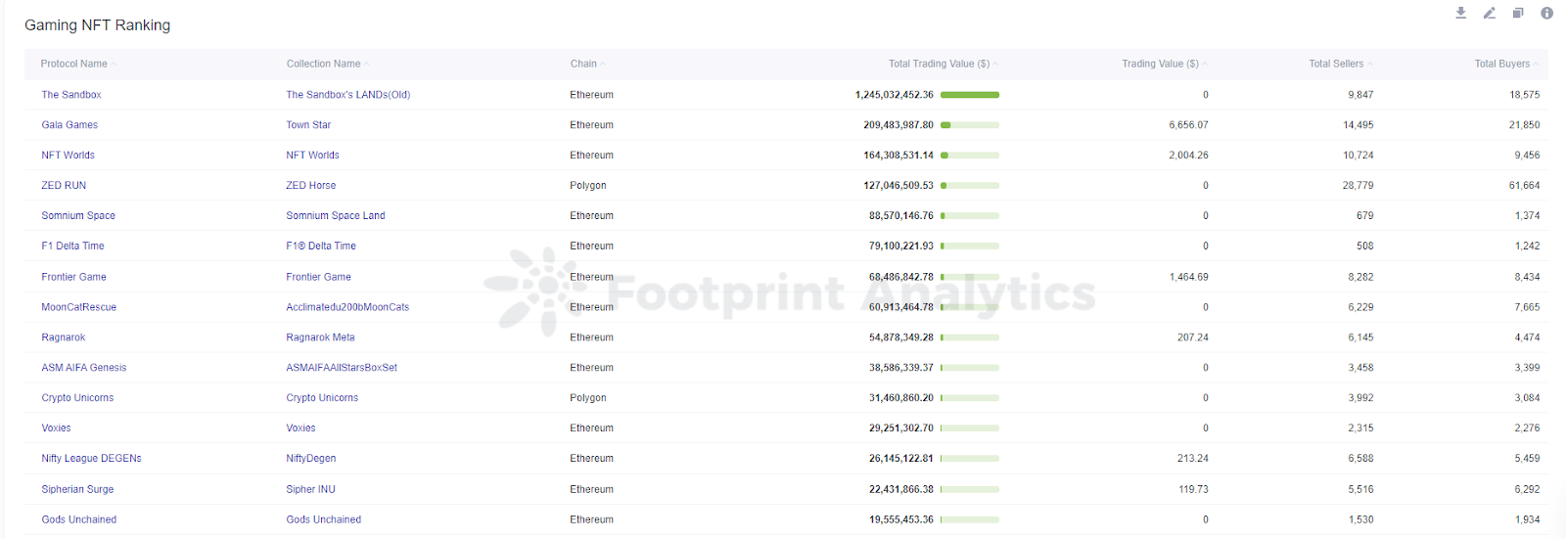Open ASM AIFA Genesis protocol link
This screenshot has height=539, width=1566.
[84, 368]
